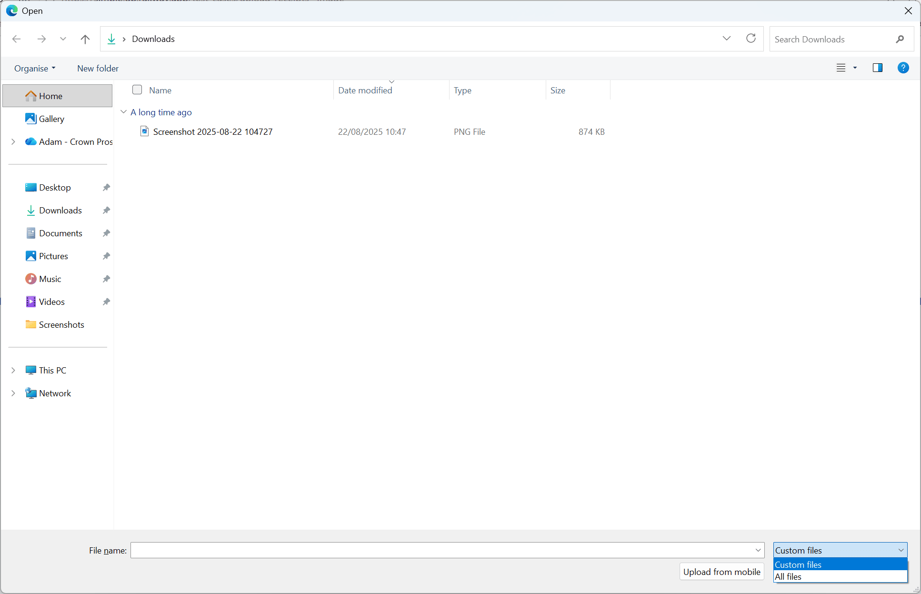Go up one folder level

click(85, 39)
